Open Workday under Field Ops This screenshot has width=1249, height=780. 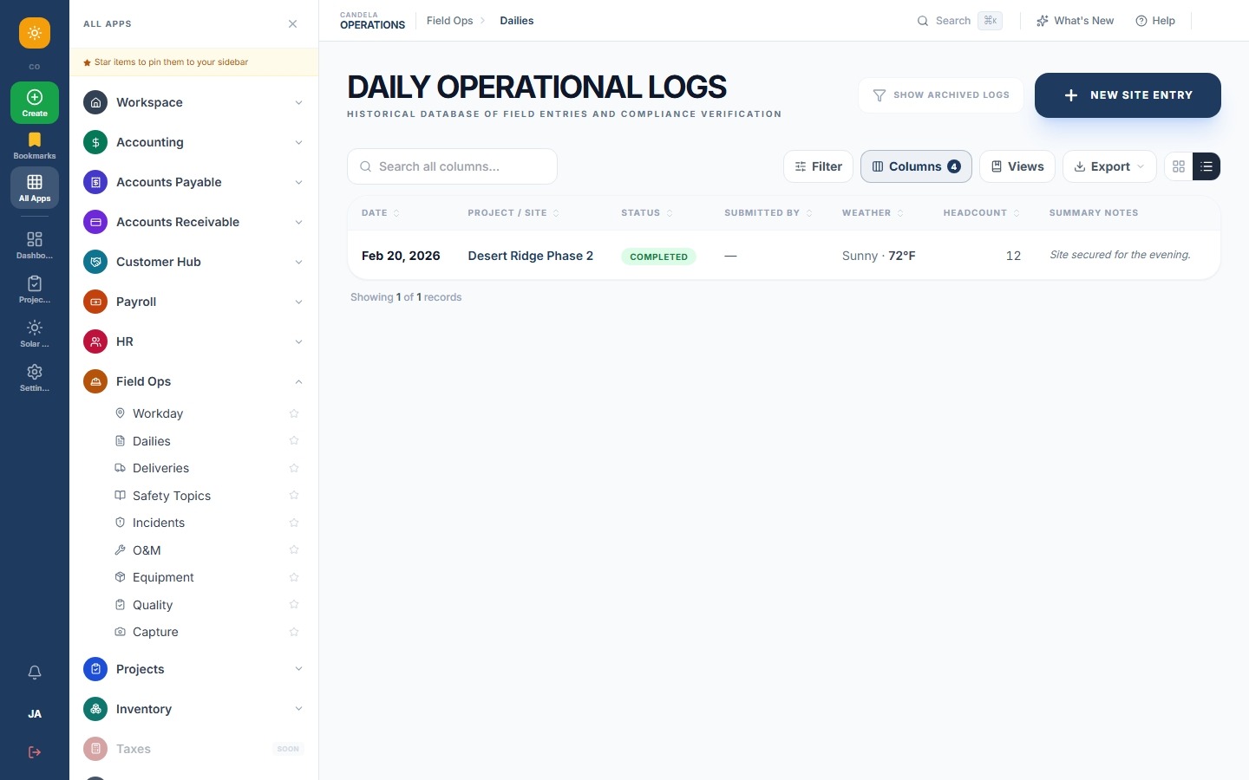click(x=158, y=413)
